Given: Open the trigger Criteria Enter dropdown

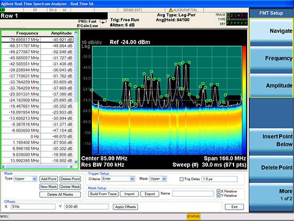Looking at the screenshot, I should click(x=118, y=179).
